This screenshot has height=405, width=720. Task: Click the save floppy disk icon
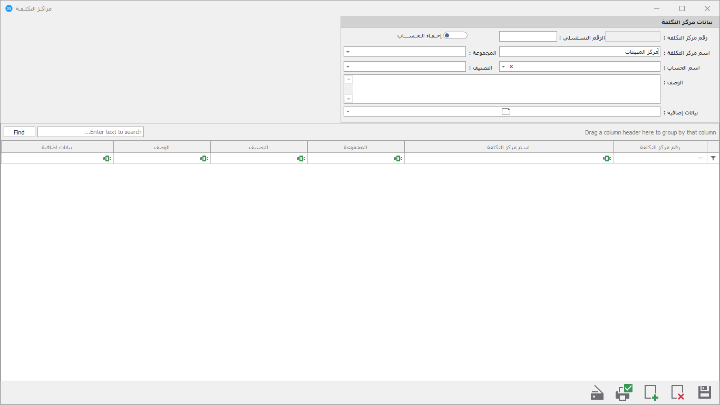705,392
